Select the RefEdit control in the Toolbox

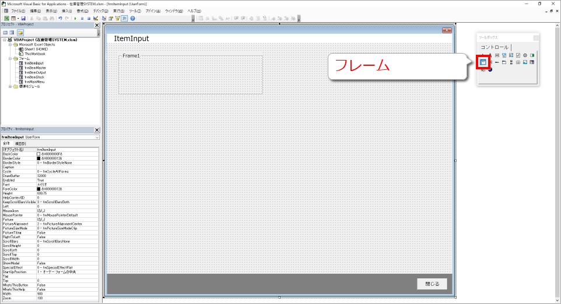[x=532, y=62]
